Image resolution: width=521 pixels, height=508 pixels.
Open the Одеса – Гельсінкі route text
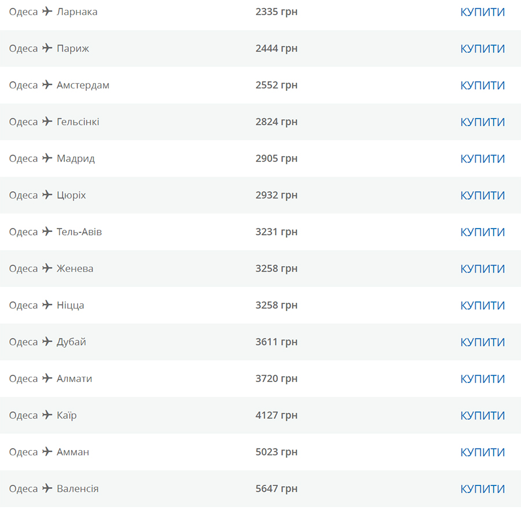coord(54,122)
